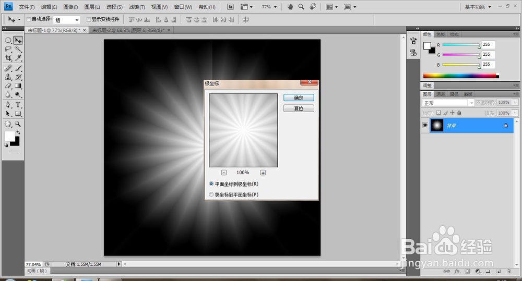Reset default foreground and background colors
This screenshot has width=522, height=281.
click(6, 145)
